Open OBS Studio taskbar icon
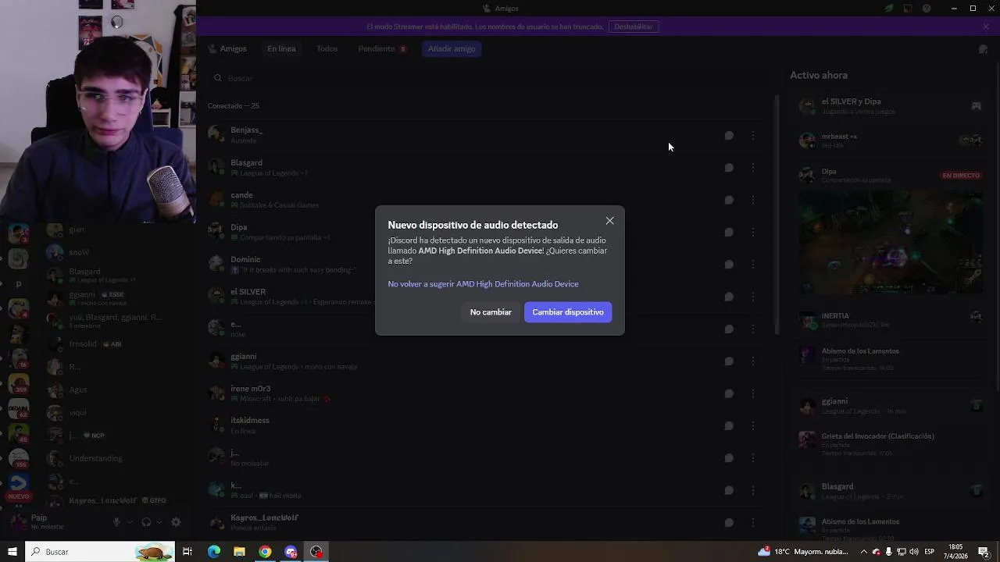Image resolution: width=1000 pixels, height=562 pixels. 316,552
